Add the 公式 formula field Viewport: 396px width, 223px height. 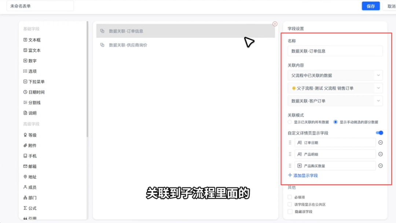pyautogui.click(x=30, y=208)
